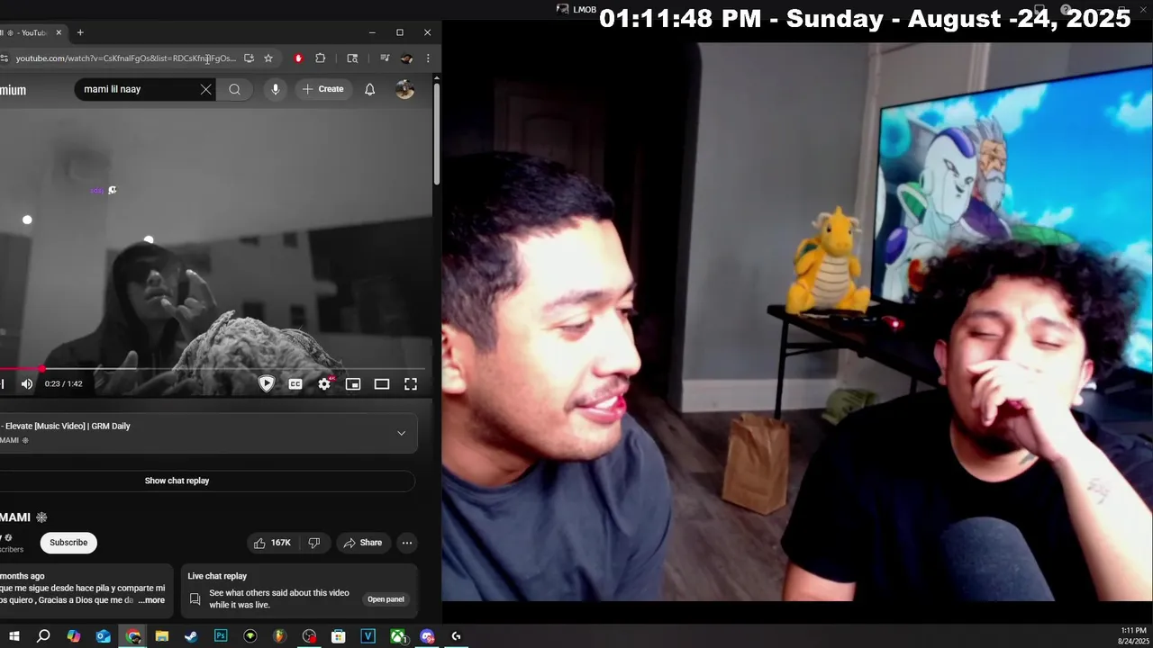Dislike the video with thumbs-down
1153x648 pixels.
(314, 543)
